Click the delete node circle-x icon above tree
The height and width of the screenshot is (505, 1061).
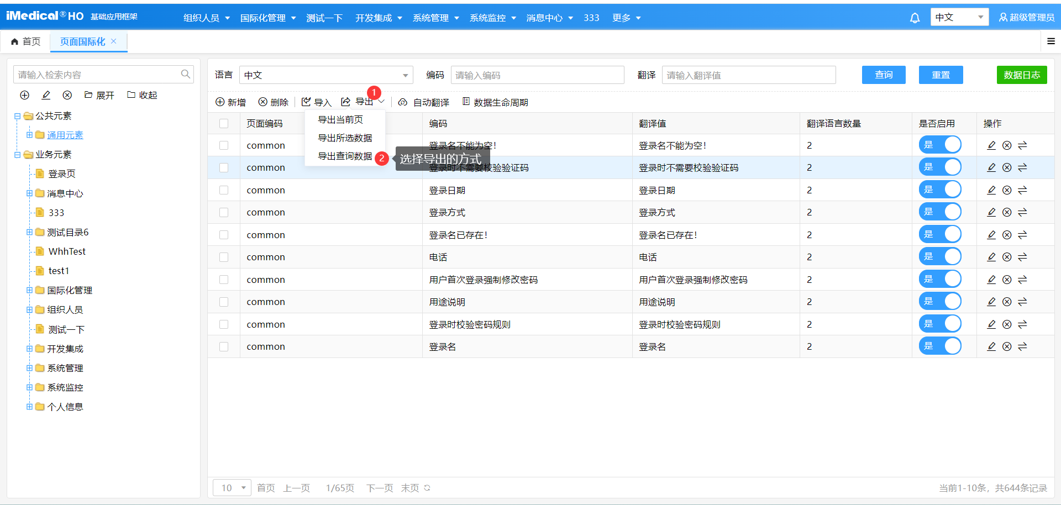(x=67, y=95)
